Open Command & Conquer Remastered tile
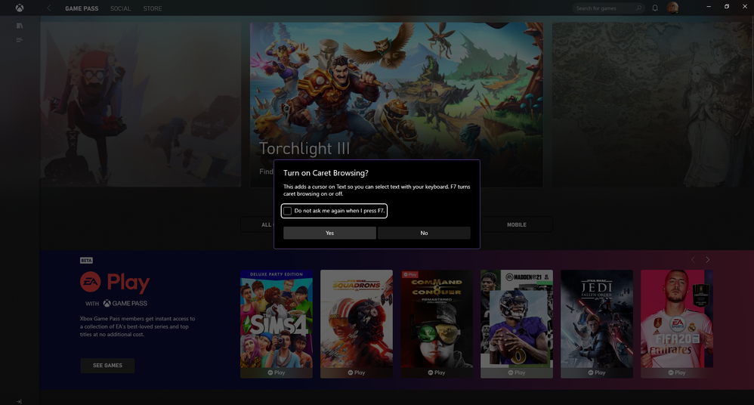 437,323
